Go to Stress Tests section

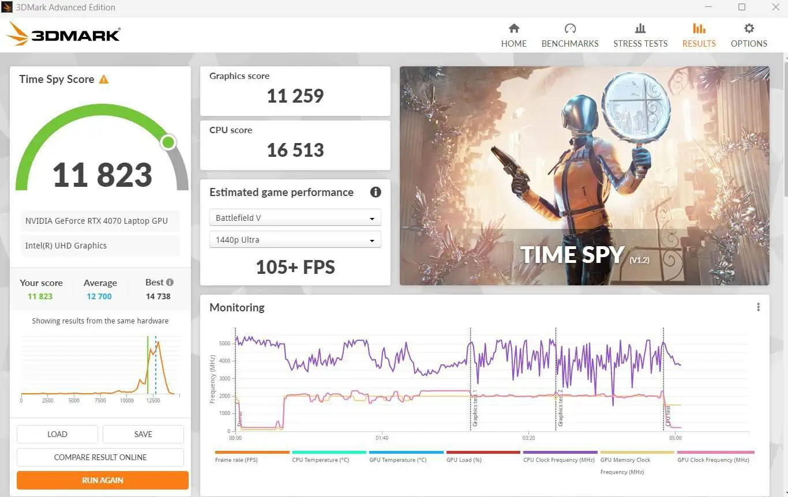click(640, 36)
